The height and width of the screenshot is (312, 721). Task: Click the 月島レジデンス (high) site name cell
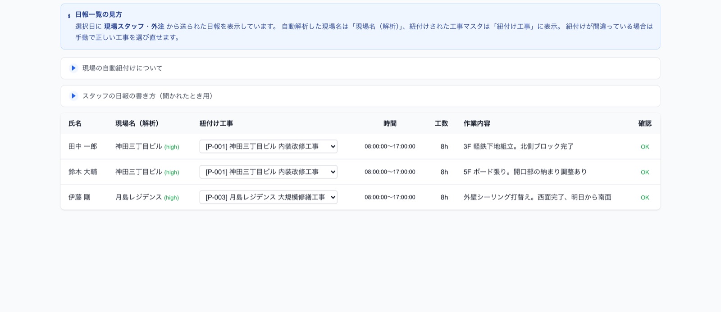click(147, 197)
